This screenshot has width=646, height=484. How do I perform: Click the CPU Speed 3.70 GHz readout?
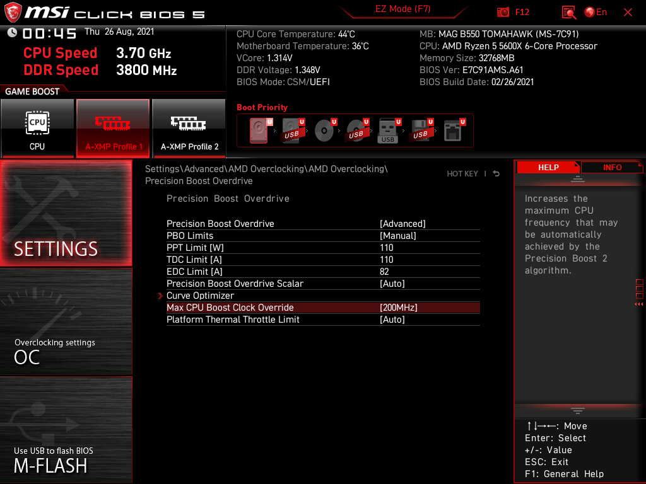point(97,53)
